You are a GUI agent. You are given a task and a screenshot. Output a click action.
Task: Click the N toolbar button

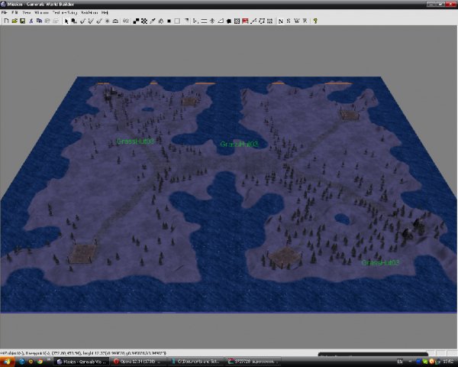281,21
